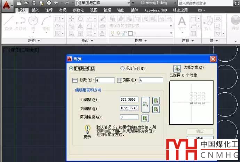
Task: Select Rectangular Array (矩形阵列) radio button
Action: click(71, 68)
